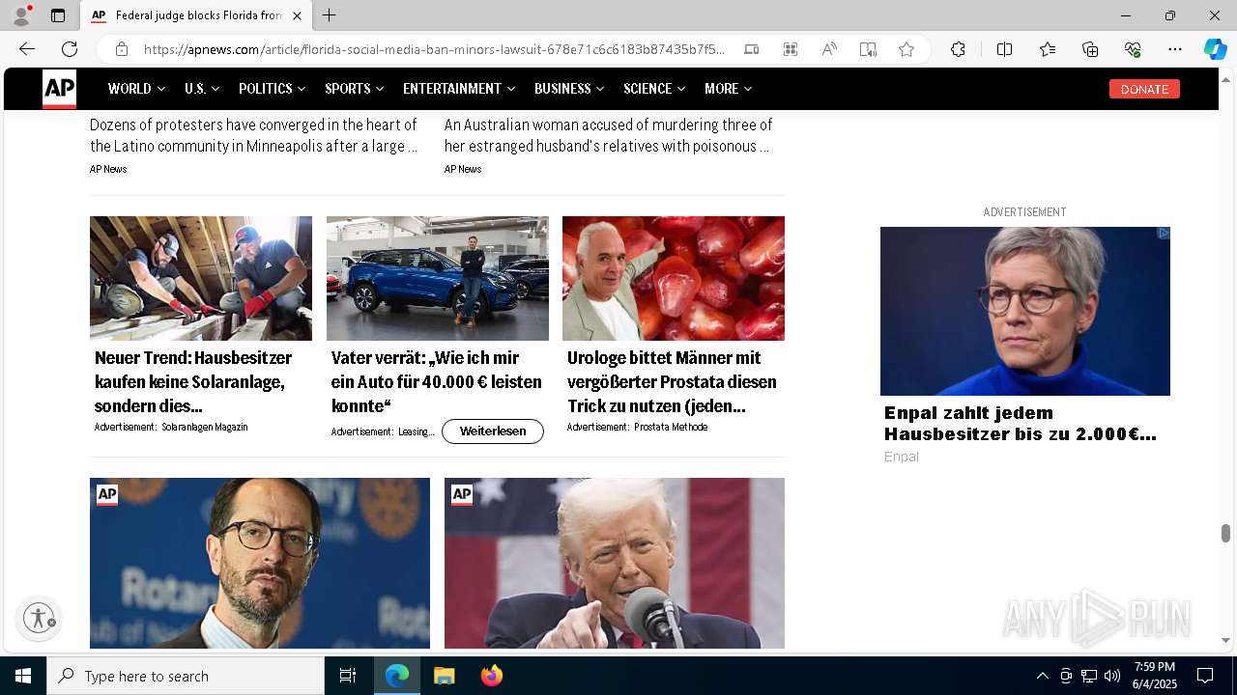The height and width of the screenshot is (695, 1237).
Task: Expand the SCIENCE menu
Action: pos(654,89)
